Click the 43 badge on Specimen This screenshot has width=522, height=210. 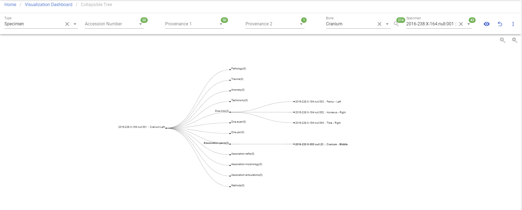472,20
